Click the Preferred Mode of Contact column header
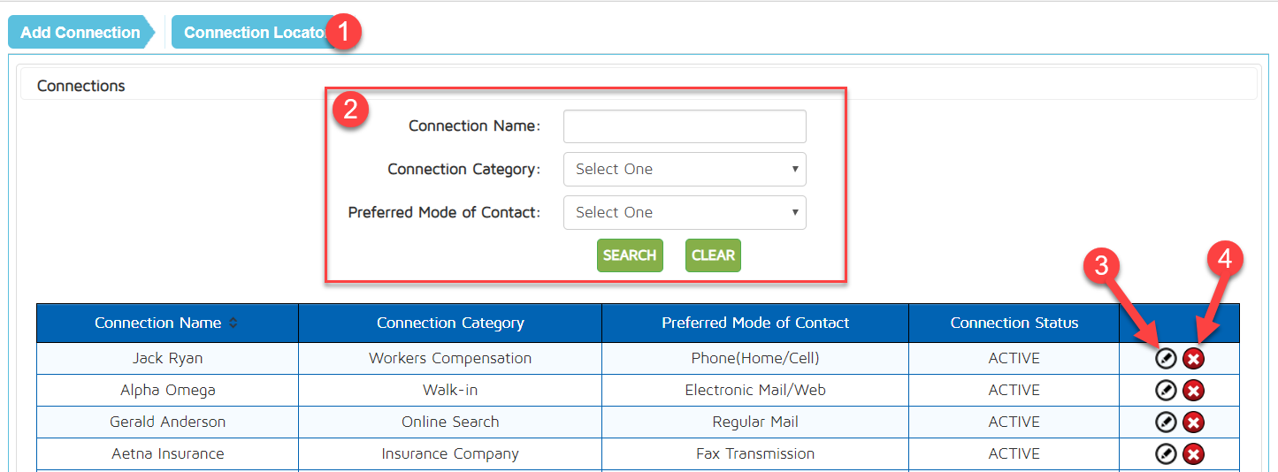 point(754,324)
